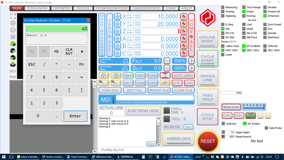Toggle the Safe Probe checkbox

tap(267, 128)
